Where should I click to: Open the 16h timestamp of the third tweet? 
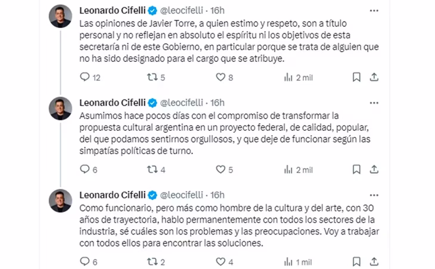(x=218, y=195)
